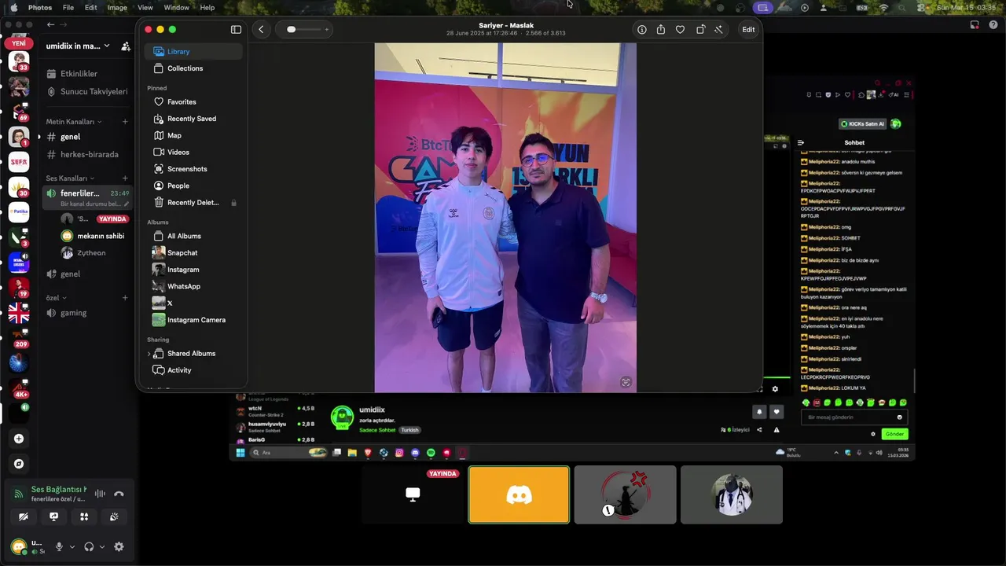The image size is (1006, 566).
Task: Go back with Photos back chevron
Action: [x=261, y=30]
